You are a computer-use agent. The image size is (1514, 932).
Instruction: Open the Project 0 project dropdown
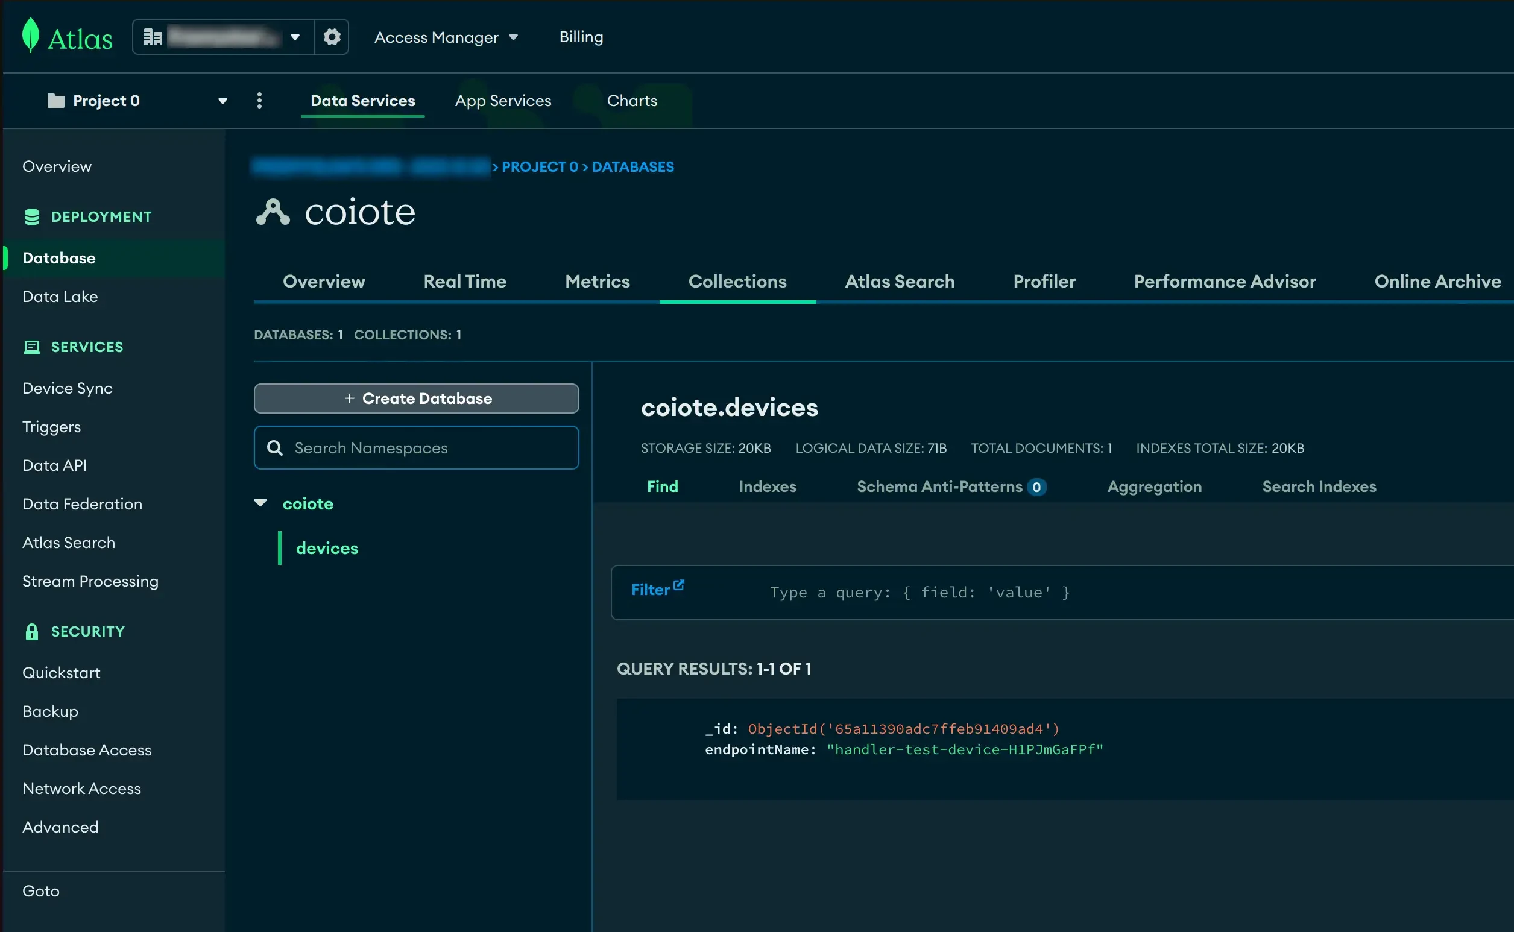222,101
